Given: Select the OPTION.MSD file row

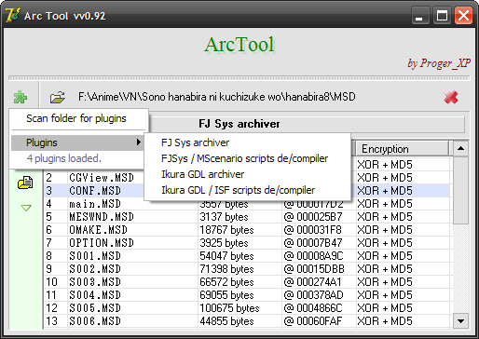Looking at the screenshot, I should (x=247, y=243).
